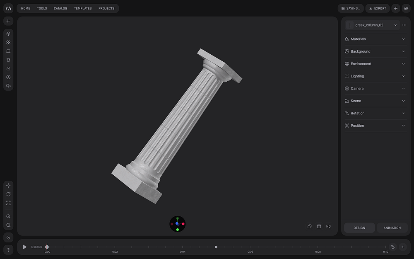Image resolution: width=414 pixels, height=259 pixels.
Task: Go back with the left arrow button
Action: (8, 21)
